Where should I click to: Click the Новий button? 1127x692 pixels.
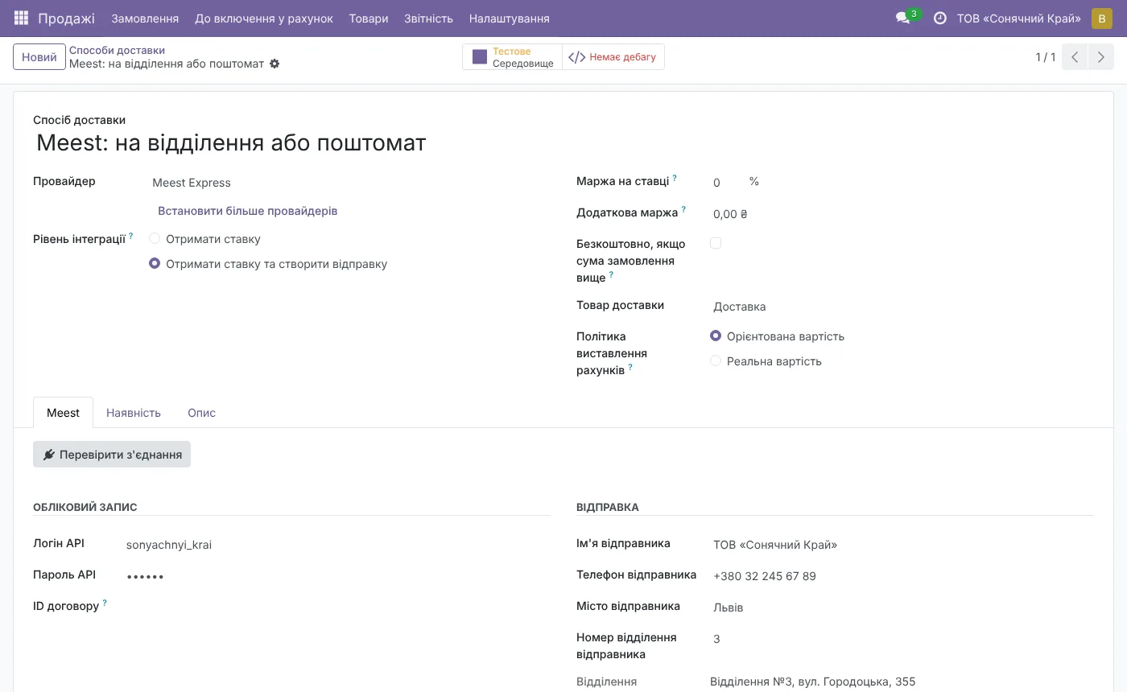pos(39,57)
